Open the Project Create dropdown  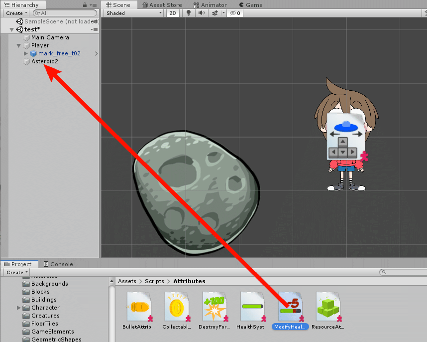point(17,273)
